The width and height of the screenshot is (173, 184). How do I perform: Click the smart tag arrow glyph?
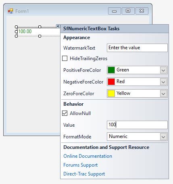(58, 26)
